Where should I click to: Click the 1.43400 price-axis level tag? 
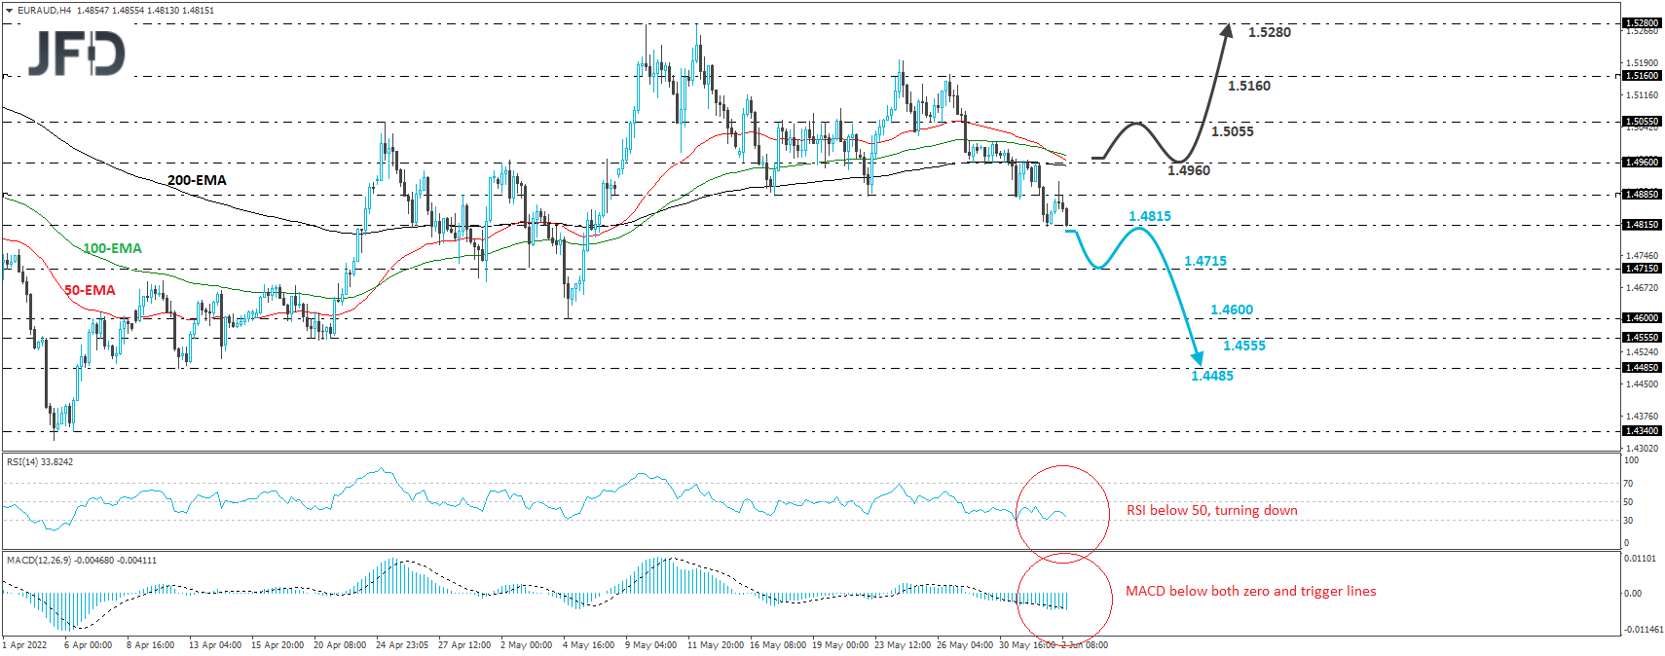coord(1642,430)
